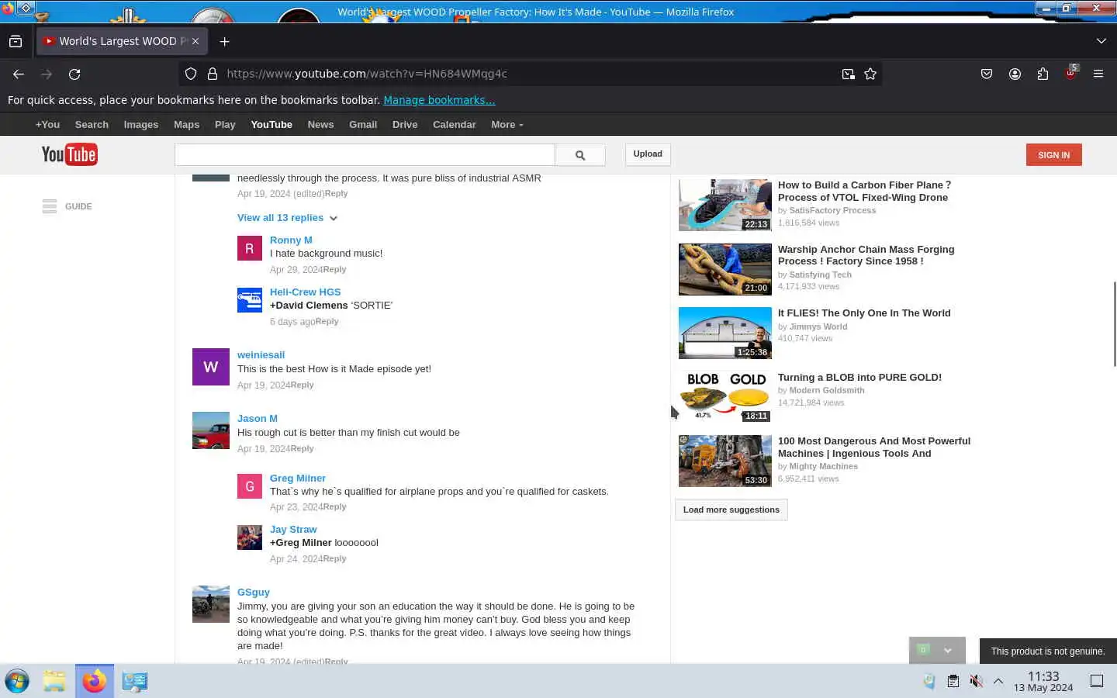Click Jimmys World channel name
The width and height of the screenshot is (1117, 698).
pyautogui.click(x=818, y=327)
